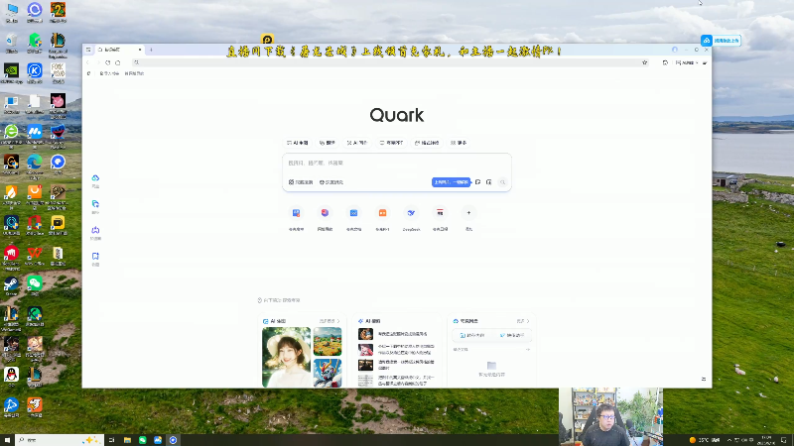Open the cloud icon in Quark left sidebar
Viewport: 794px width, 446px height.
click(x=95, y=178)
